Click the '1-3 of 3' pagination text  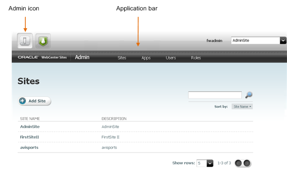[224, 163]
